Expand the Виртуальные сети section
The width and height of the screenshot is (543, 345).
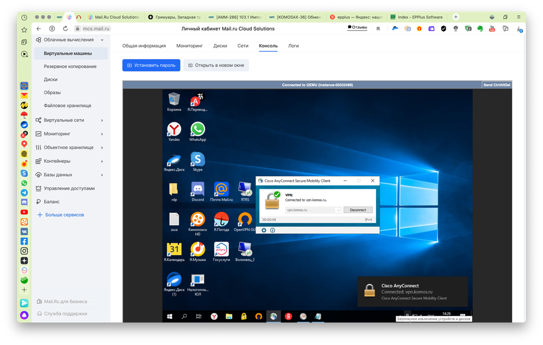click(102, 120)
